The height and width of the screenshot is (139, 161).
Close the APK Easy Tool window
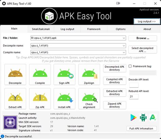click(x=155, y=4)
